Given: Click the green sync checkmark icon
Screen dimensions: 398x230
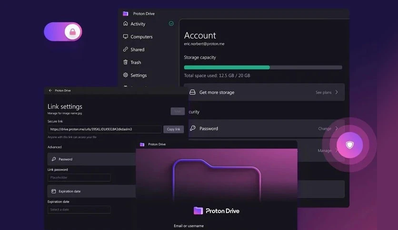Looking at the screenshot, I should [171, 24].
